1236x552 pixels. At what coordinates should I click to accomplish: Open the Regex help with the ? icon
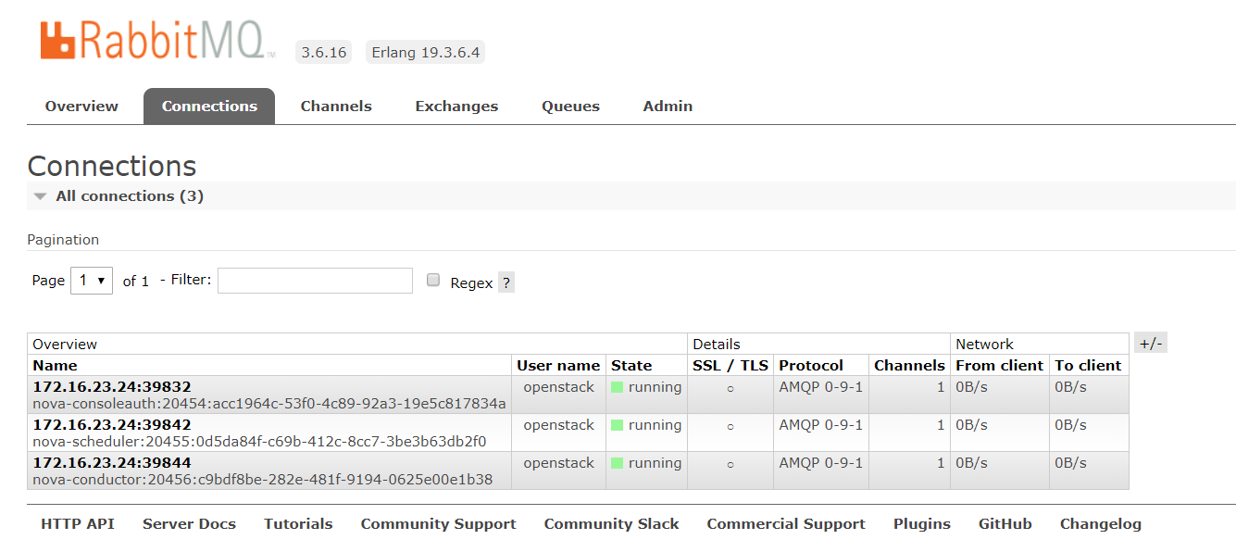506,282
